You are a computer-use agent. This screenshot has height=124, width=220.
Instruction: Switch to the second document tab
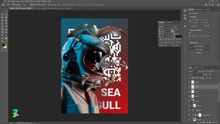tap(53, 8)
